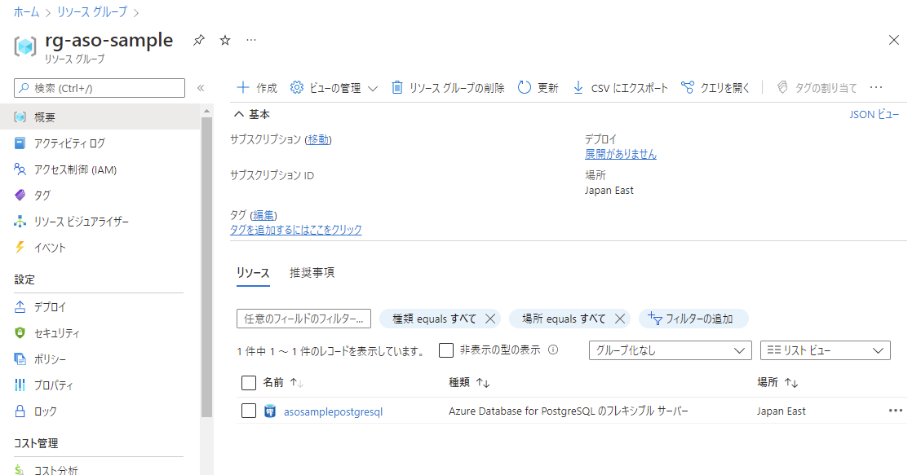Screen dimensions: 921x475
Task: Click info icon beside 非表示の型の表示
Action: 553,350
